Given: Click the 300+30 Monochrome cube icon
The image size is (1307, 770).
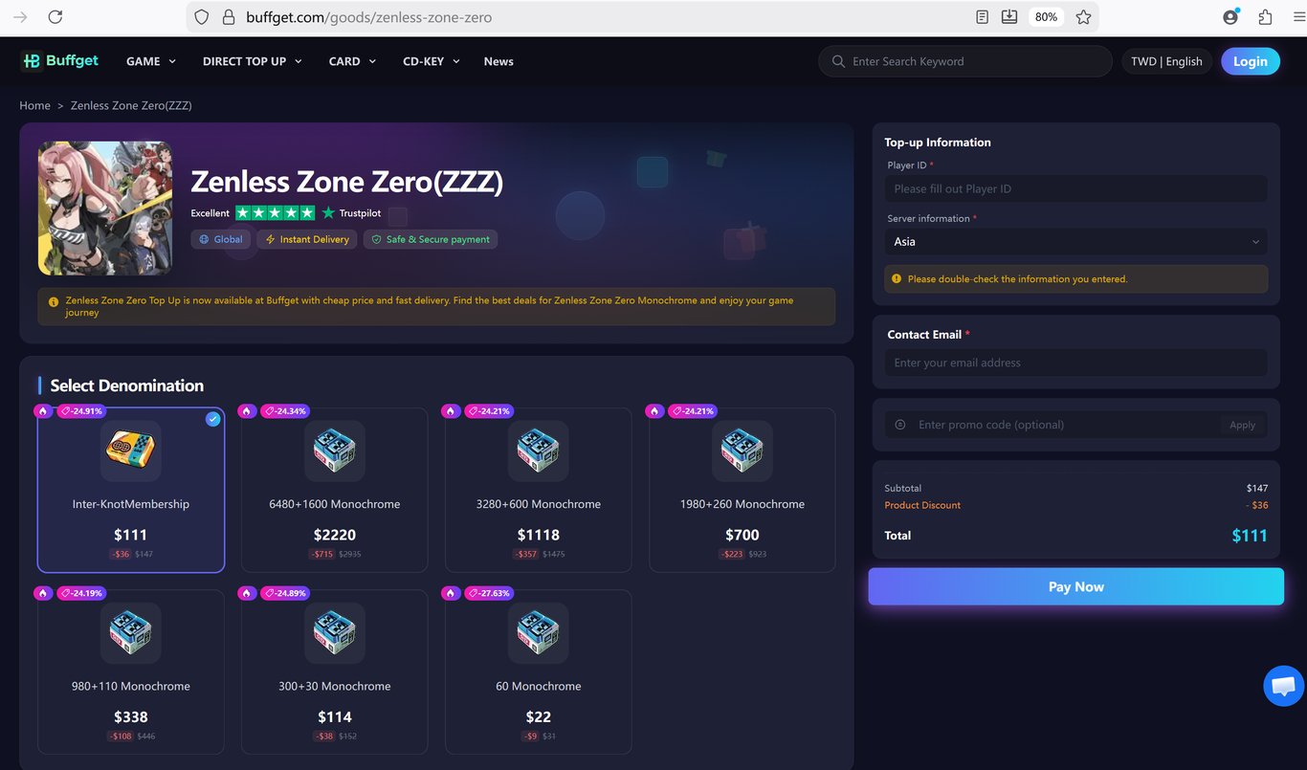Looking at the screenshot, I should pyautogui.click(x=335, y=633).
